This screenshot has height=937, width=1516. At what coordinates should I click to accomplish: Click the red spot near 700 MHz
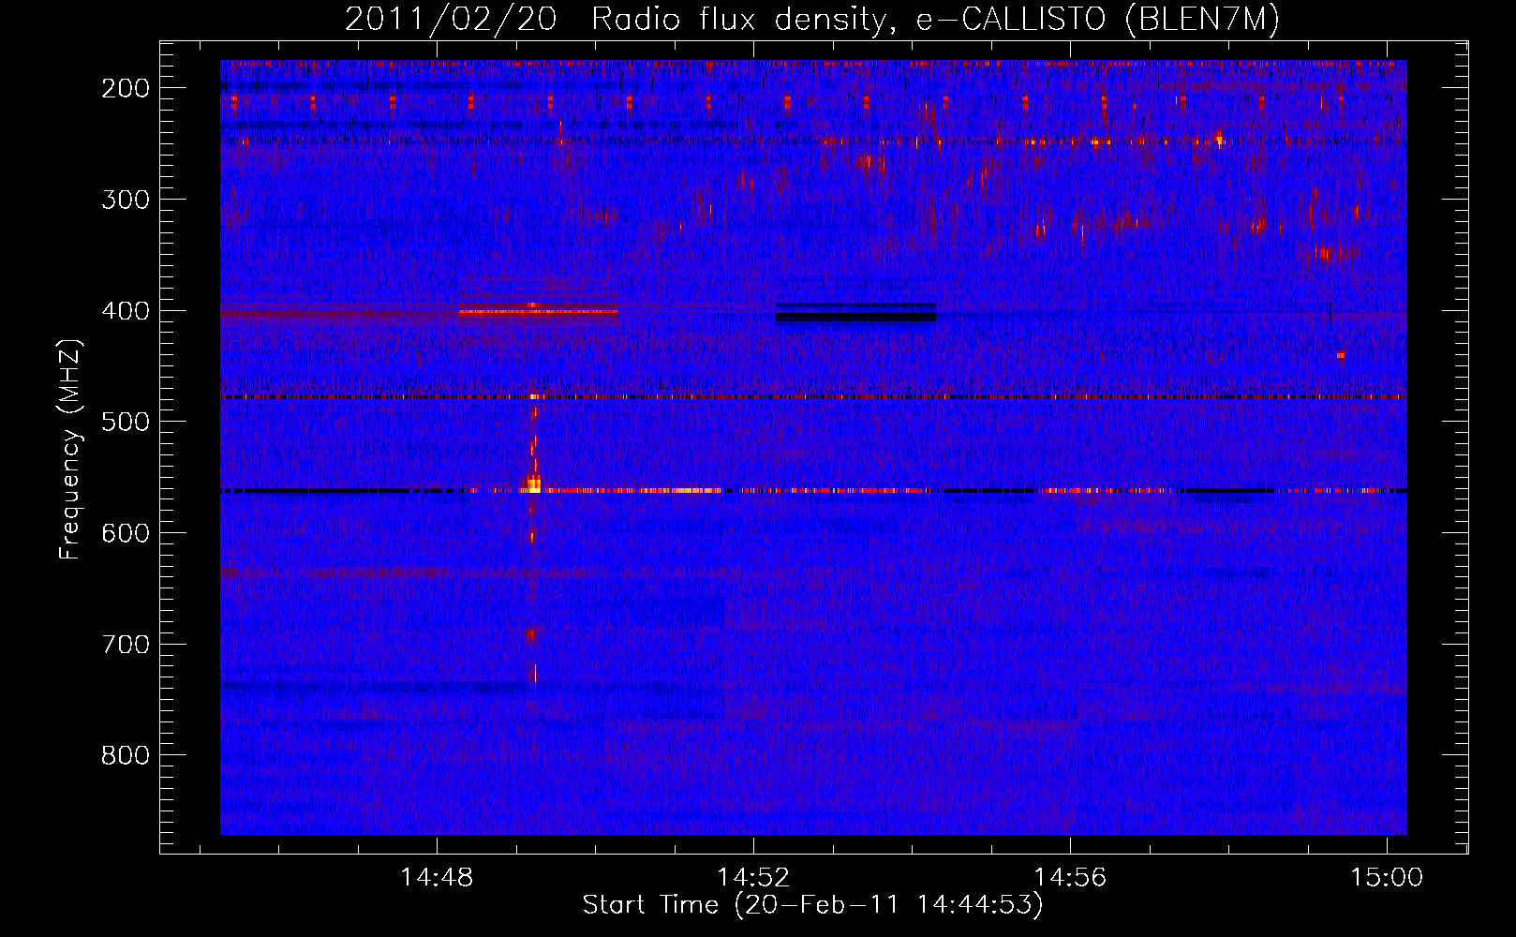click(x=531, y=634)
